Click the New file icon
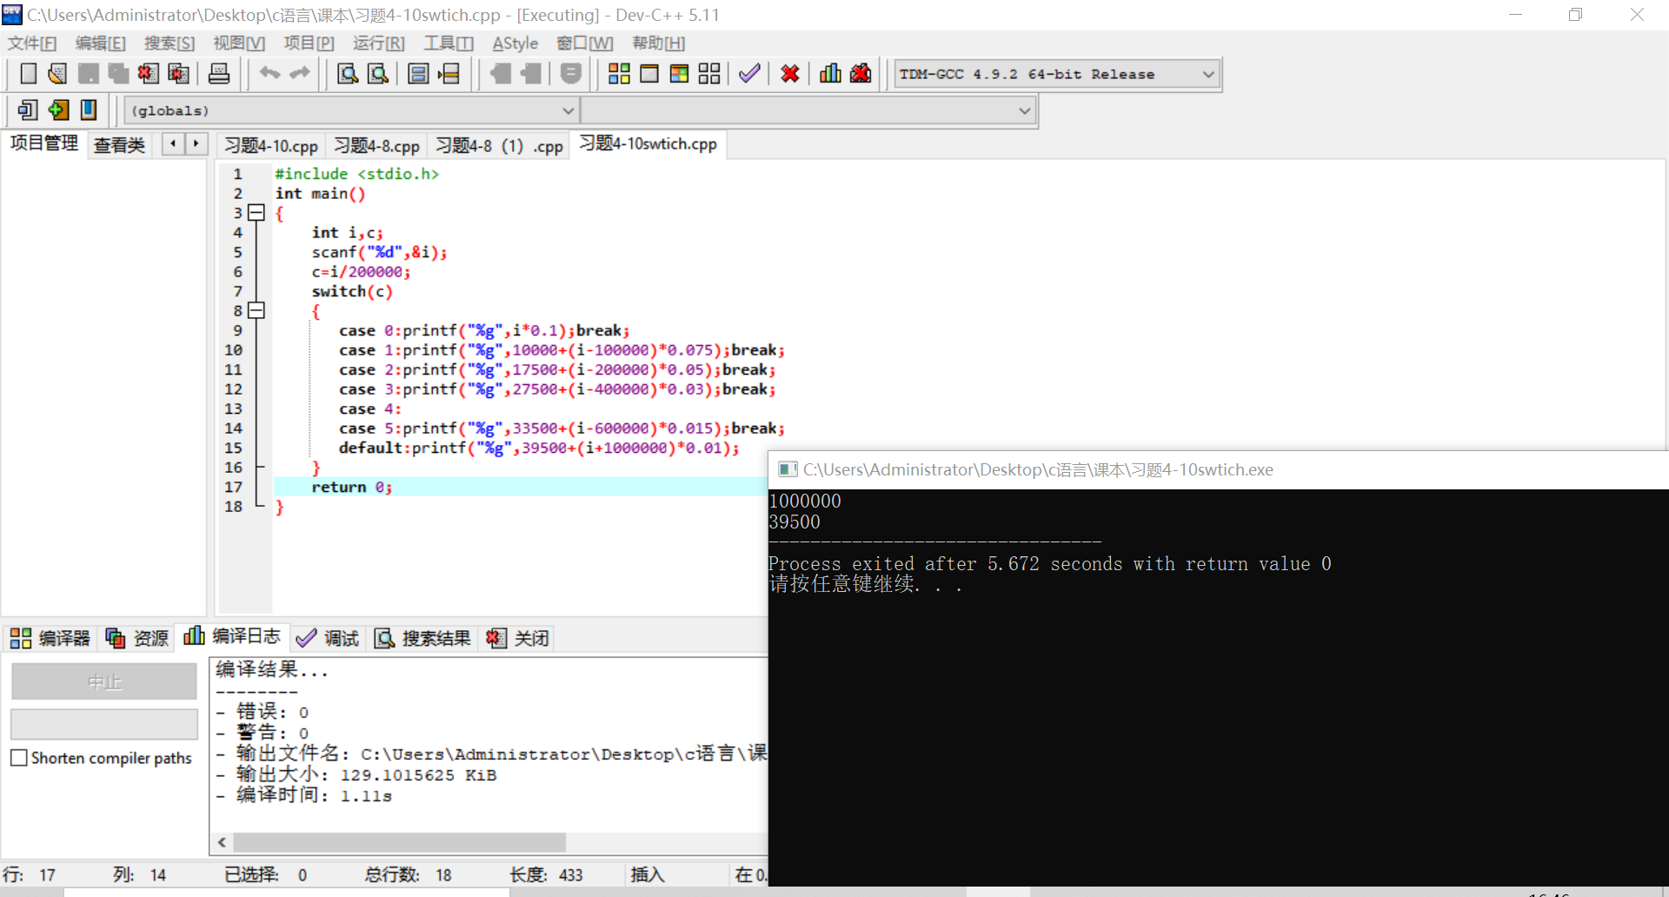Viewport: 1669px width, 897px height. 28,74
